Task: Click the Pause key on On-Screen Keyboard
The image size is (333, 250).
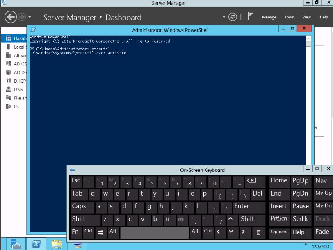Action: click(301, 207)
